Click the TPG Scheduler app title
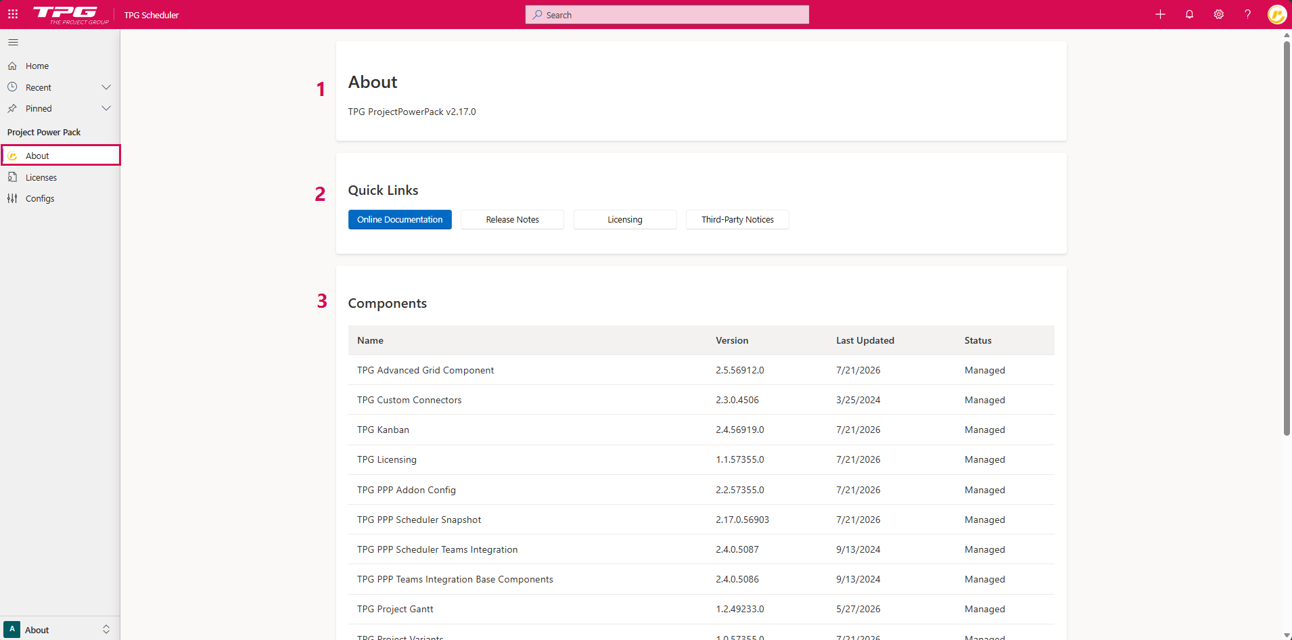The image size is (1292, 640). tap(152, 15)
